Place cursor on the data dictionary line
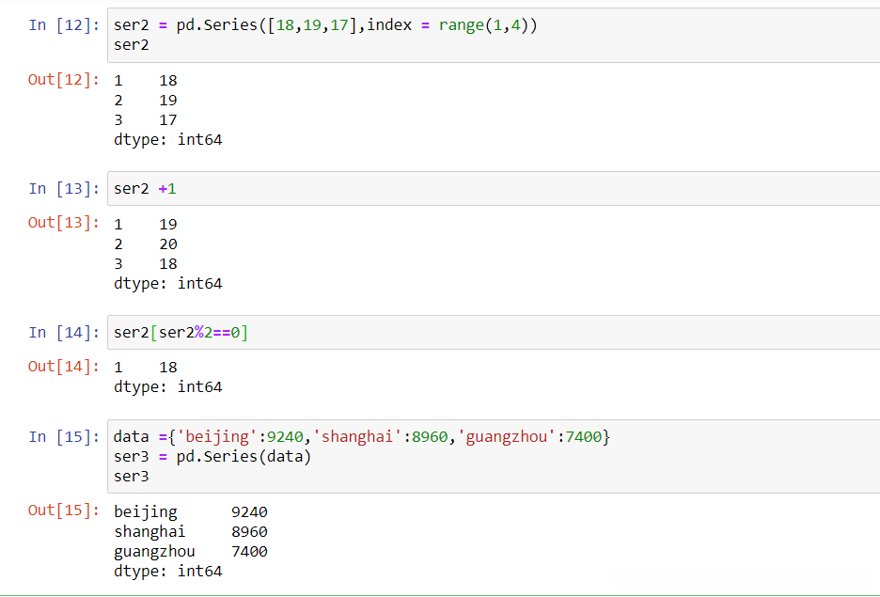This screenshot has width=880, height=597. 362,437
